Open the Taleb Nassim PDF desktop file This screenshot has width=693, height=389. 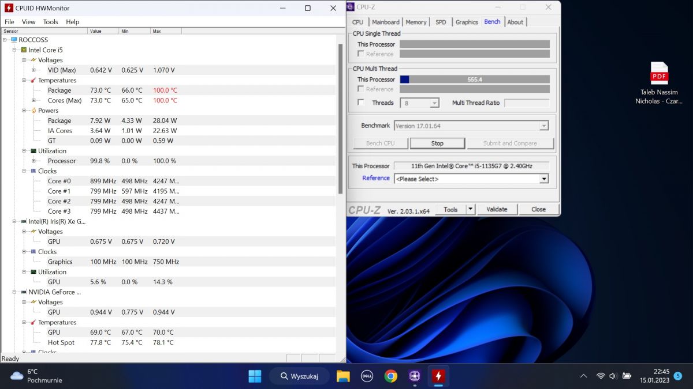[x=659, y=83]
